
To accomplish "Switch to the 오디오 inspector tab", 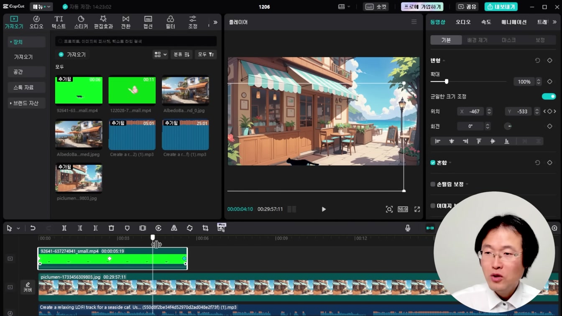I will click(463, 22).
